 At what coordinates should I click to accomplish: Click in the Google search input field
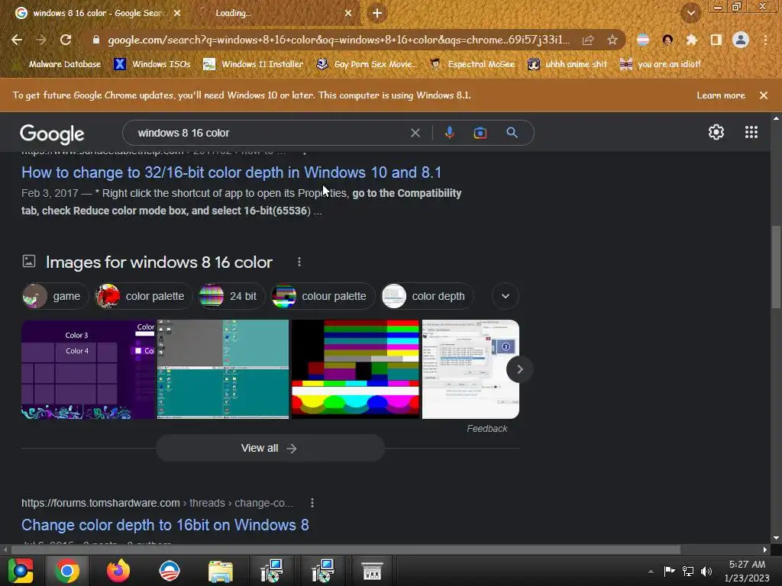270,133
